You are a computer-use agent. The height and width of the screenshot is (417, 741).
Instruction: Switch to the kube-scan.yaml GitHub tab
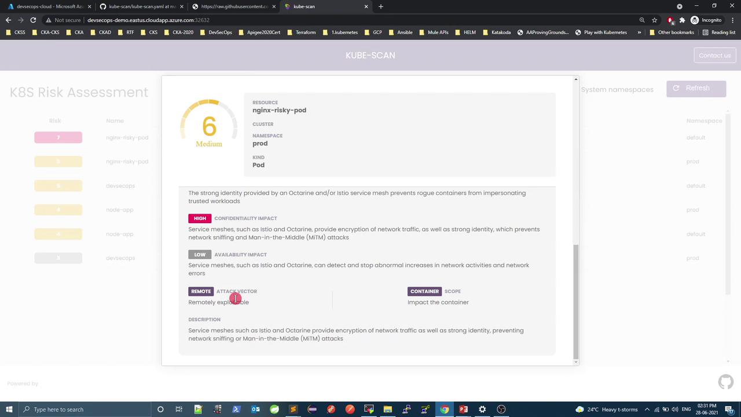[x=141, y=6]
